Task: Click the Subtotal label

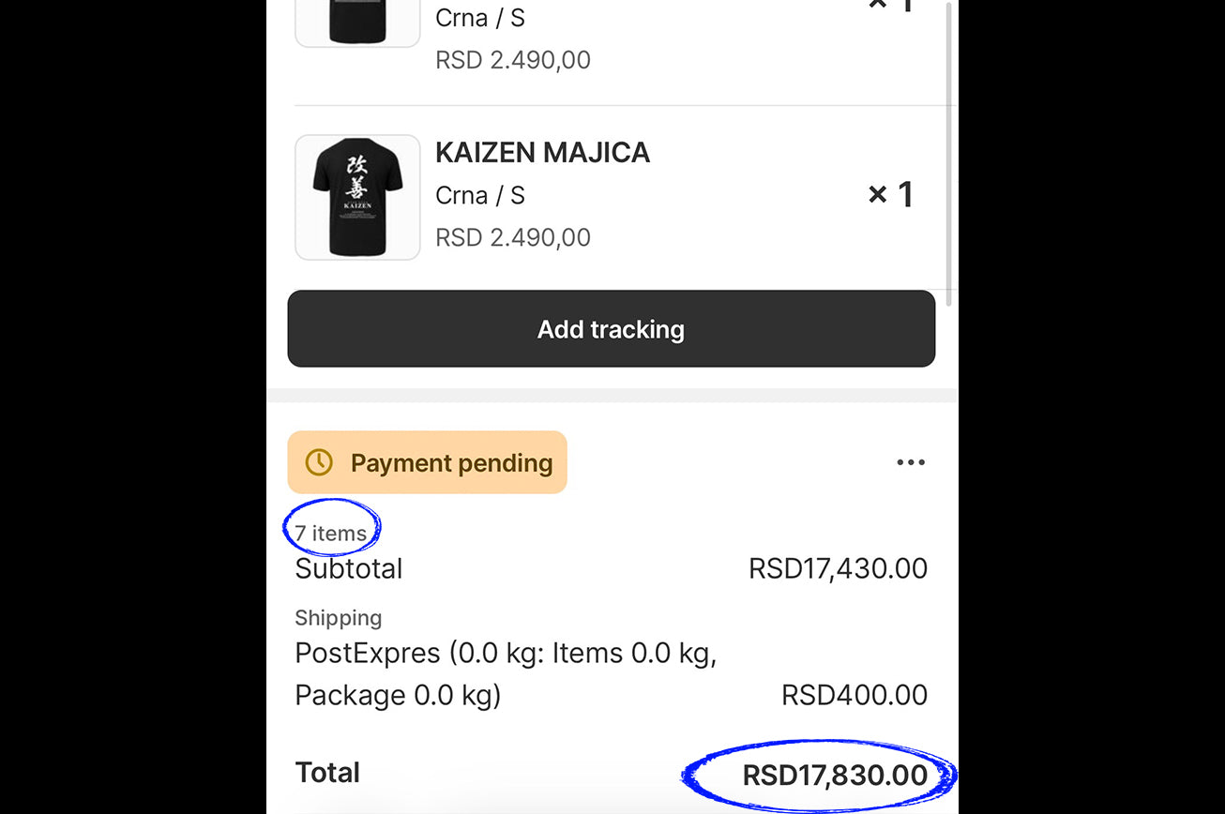Action: pos(349,569)
